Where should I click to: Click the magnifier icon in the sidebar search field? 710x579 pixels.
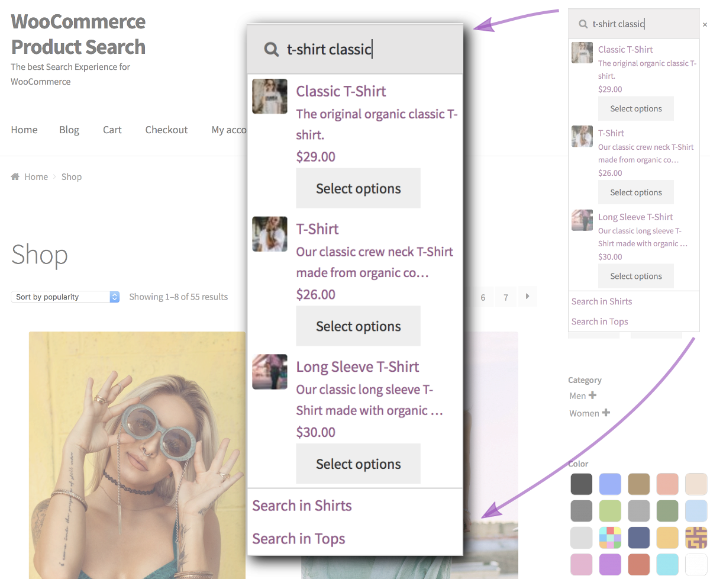click(x=583, y=23)
